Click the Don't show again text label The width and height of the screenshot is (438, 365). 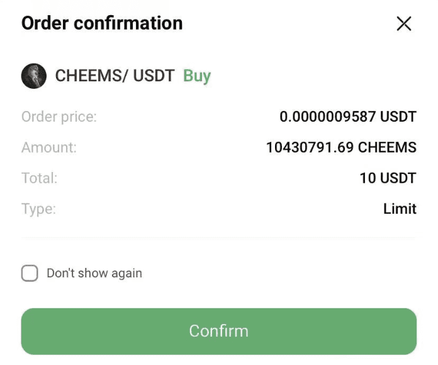click(x=94, y=274)
